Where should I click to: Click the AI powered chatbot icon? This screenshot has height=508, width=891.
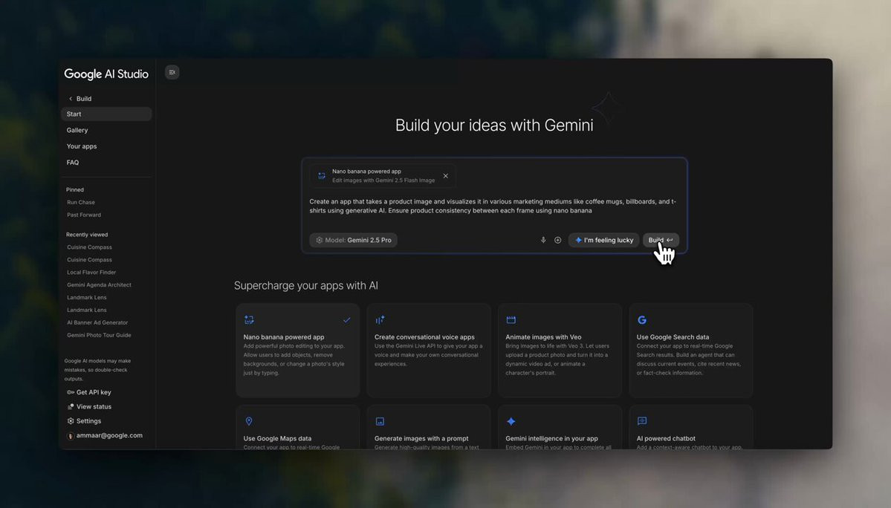click(x=641, y=420)
